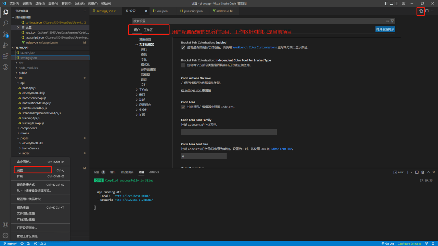The width and height of the screenshot is (438, 246).
Task: Enable Independent Color Pool Per Bracket Type
Action: [x=183, y=65]
